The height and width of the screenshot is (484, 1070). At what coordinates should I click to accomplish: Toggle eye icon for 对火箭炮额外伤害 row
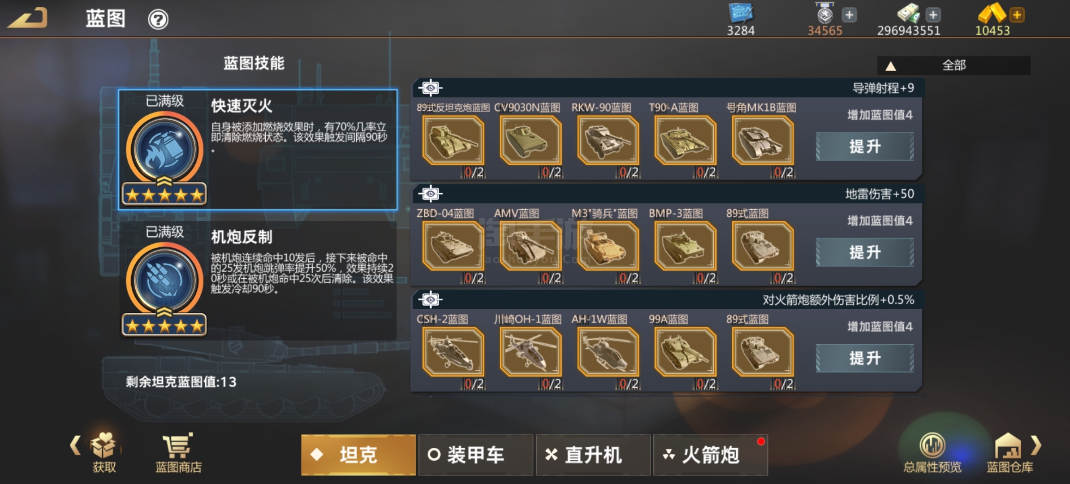(430, 299)
